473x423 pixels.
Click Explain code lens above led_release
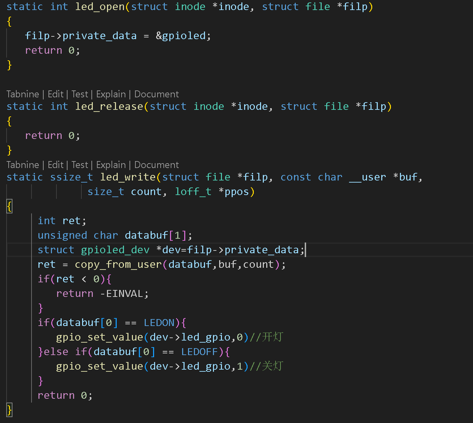click(111, 94)
